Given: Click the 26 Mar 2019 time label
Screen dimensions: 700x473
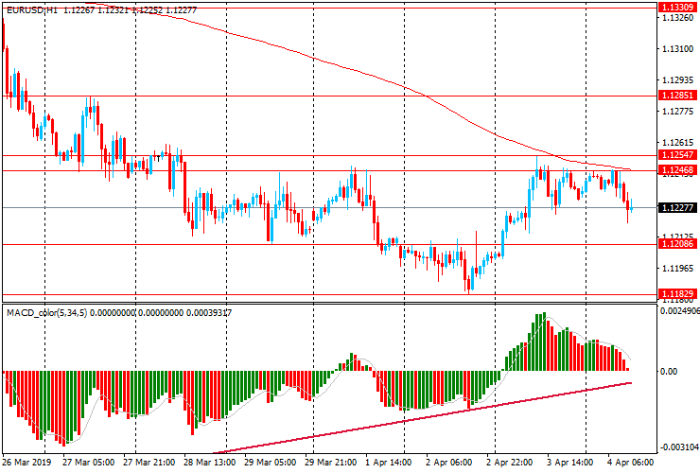Looking at the screenshot, I should pyautogui.click(x=26, y=463).
